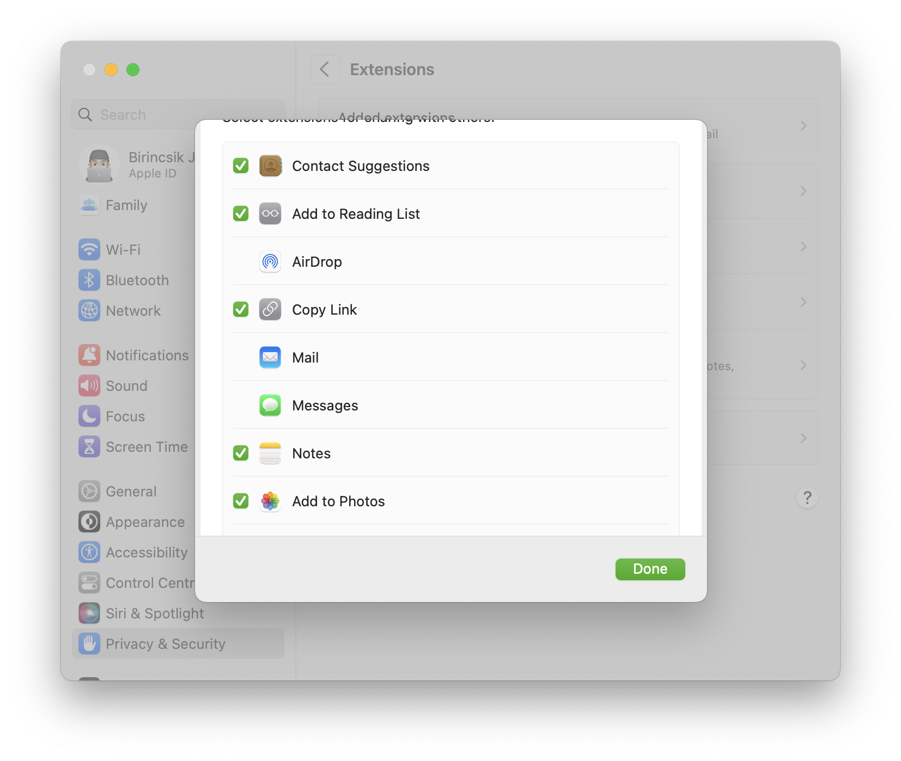This screenshot has height=761, width=901.
Task: Click the Copy Link label text
Action: coord(324,310)
